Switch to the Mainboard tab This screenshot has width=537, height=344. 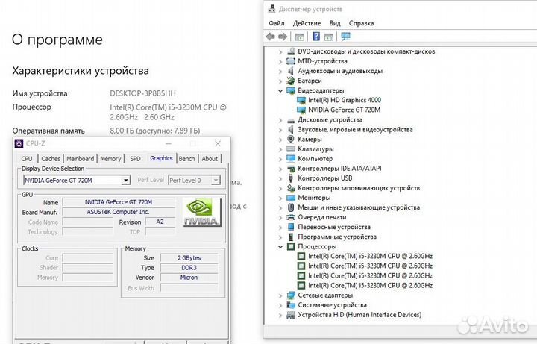(80, 159)
